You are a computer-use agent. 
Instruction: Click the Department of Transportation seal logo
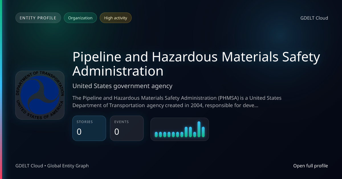pyautogui.click(x=40, y=95)
